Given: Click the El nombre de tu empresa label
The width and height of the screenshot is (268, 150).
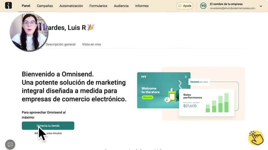Looking at the screenshot, I should pos(226,4).
